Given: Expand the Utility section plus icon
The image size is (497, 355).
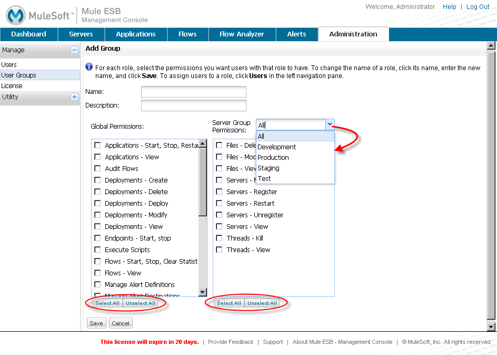Looking at the screenshot, I should (74, 97).
